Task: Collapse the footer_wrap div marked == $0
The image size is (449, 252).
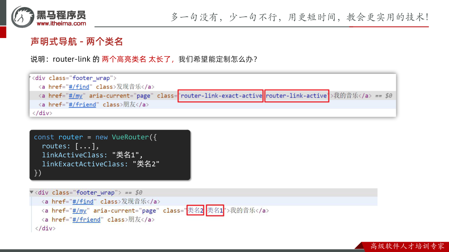Action: coord(31,192)
